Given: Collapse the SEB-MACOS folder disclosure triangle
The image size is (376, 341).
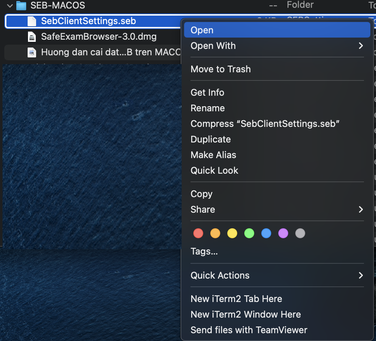Looking at the screenshot, I should pyautogui.click(x=10, y=6).
